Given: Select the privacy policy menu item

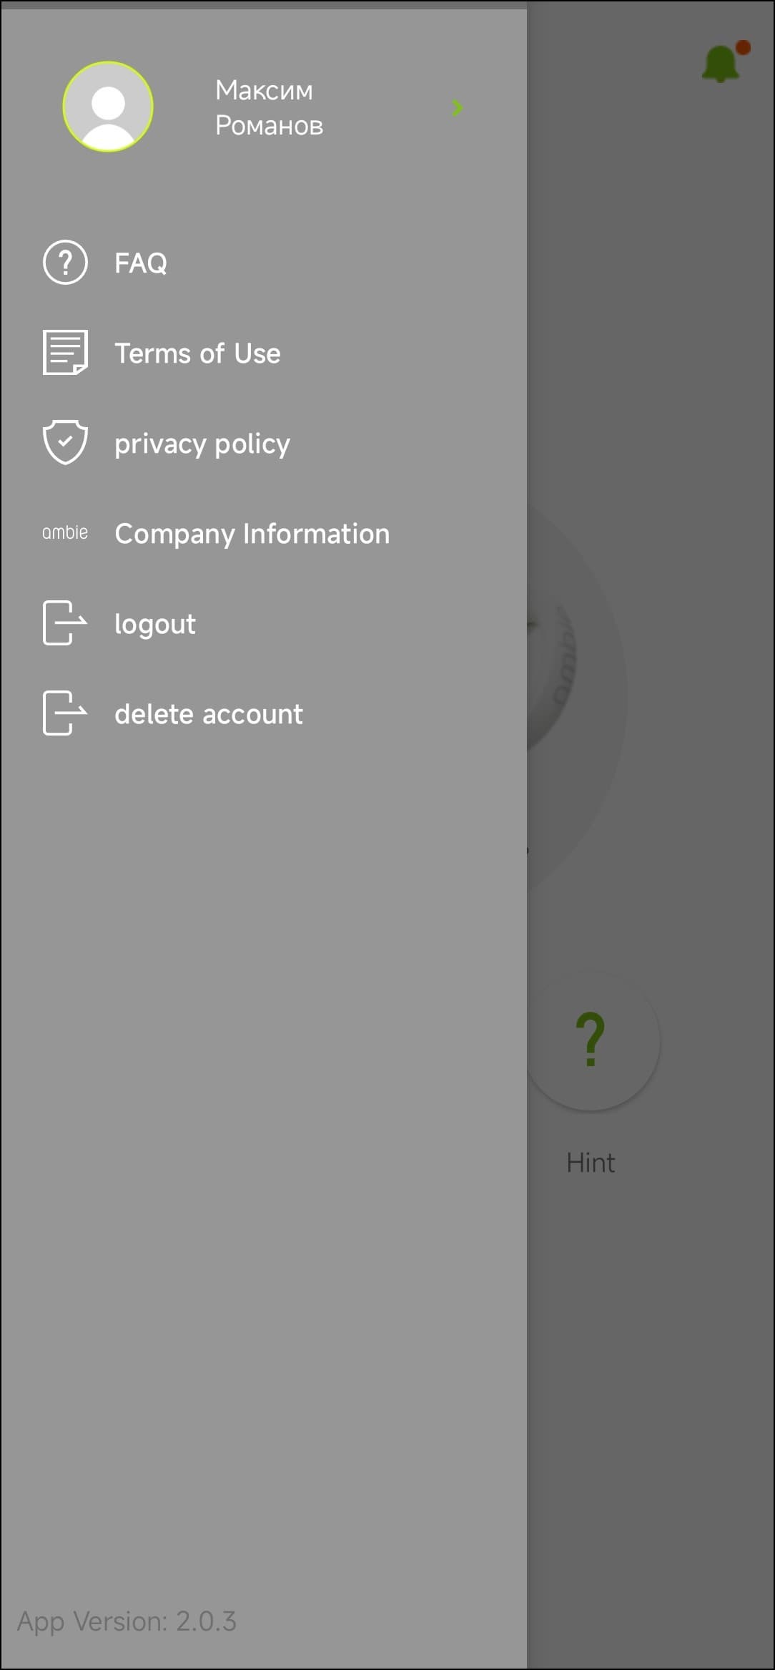Looking at the screenshot, I should click(202, 444).
